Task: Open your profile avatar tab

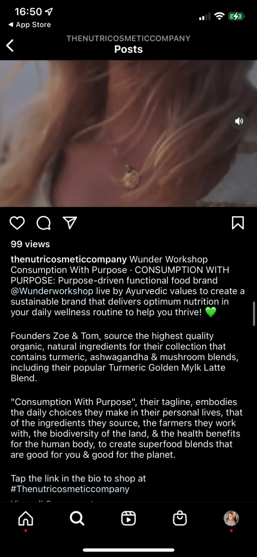Action: (x=231, y=518)
